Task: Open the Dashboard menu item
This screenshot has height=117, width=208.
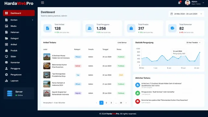Action: click(x=19, y=13)
